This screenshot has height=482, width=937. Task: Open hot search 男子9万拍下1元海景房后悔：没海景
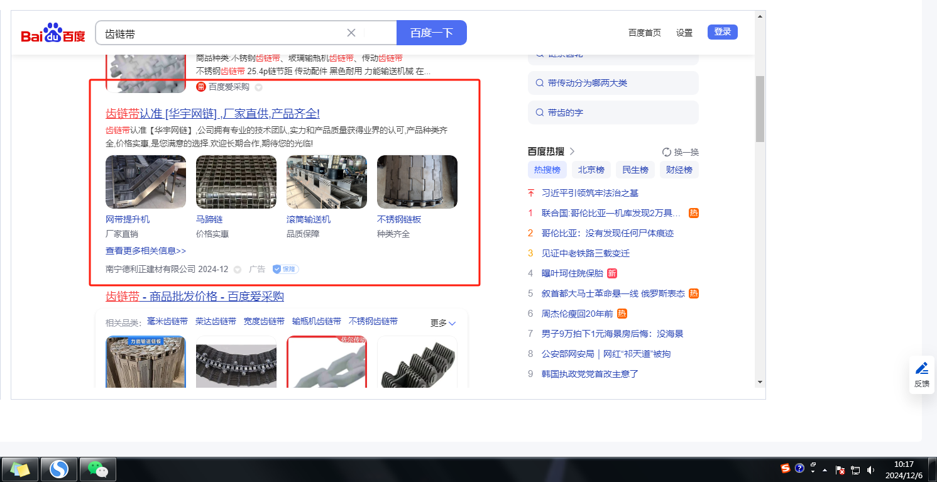[612, 334]
